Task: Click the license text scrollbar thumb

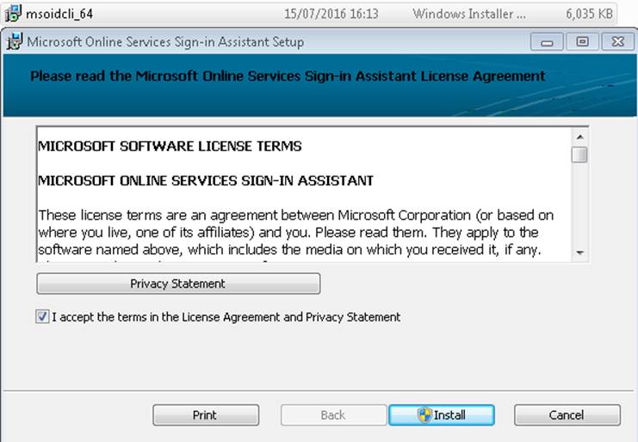Action: (579, 155)
